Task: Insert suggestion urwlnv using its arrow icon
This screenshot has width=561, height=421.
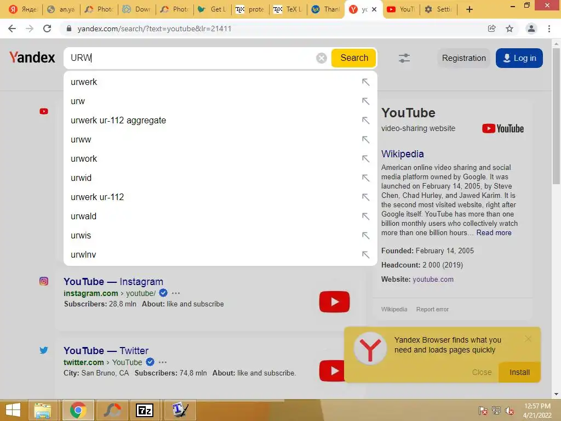Action: [365, 254]
